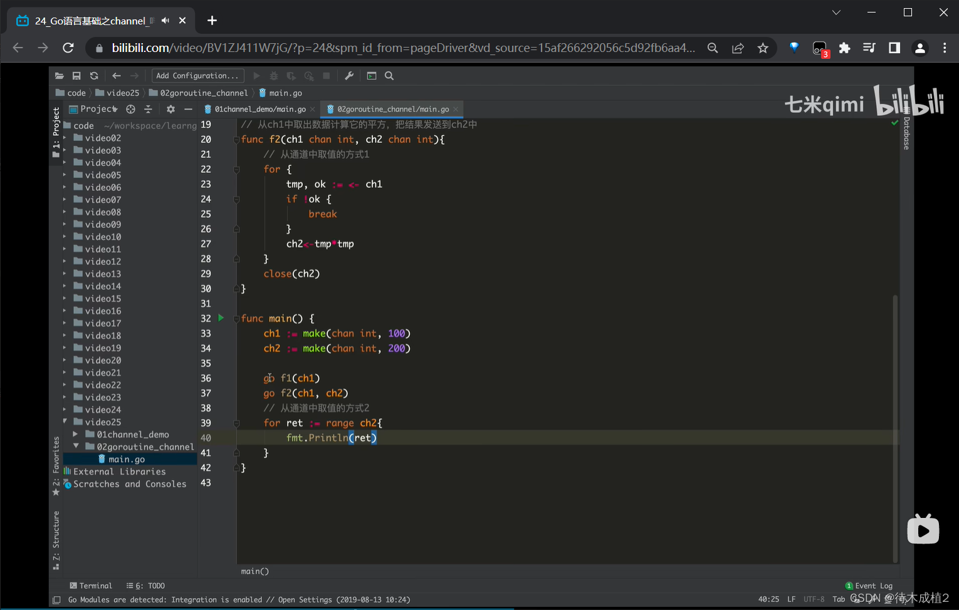Viewport: 959px width, 610px height.
Task: Open the Project view dropdown
Action: click(93, 109)
